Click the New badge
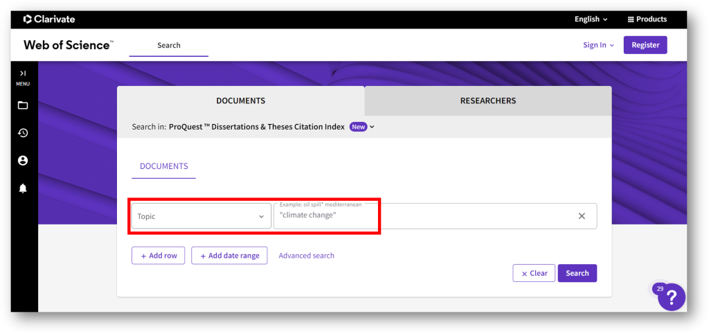 coord(359,127)
